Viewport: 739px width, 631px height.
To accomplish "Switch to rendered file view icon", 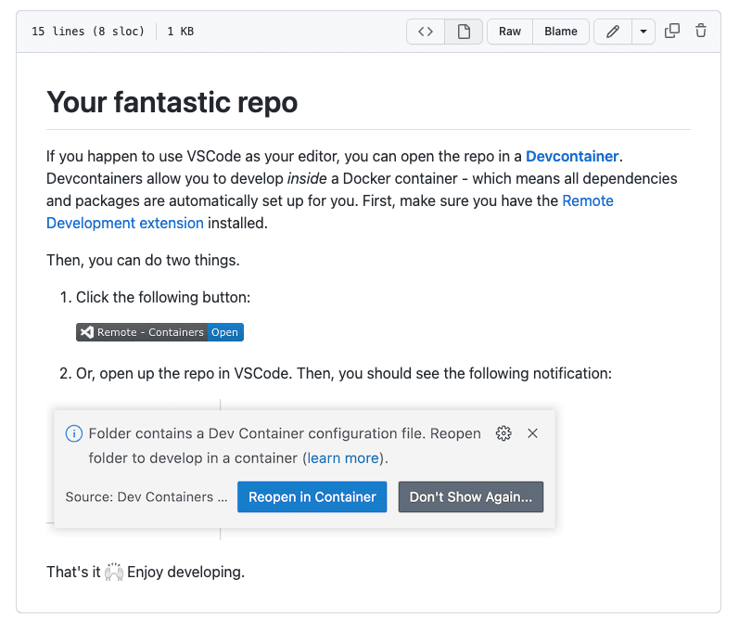I will coord(464,32).
